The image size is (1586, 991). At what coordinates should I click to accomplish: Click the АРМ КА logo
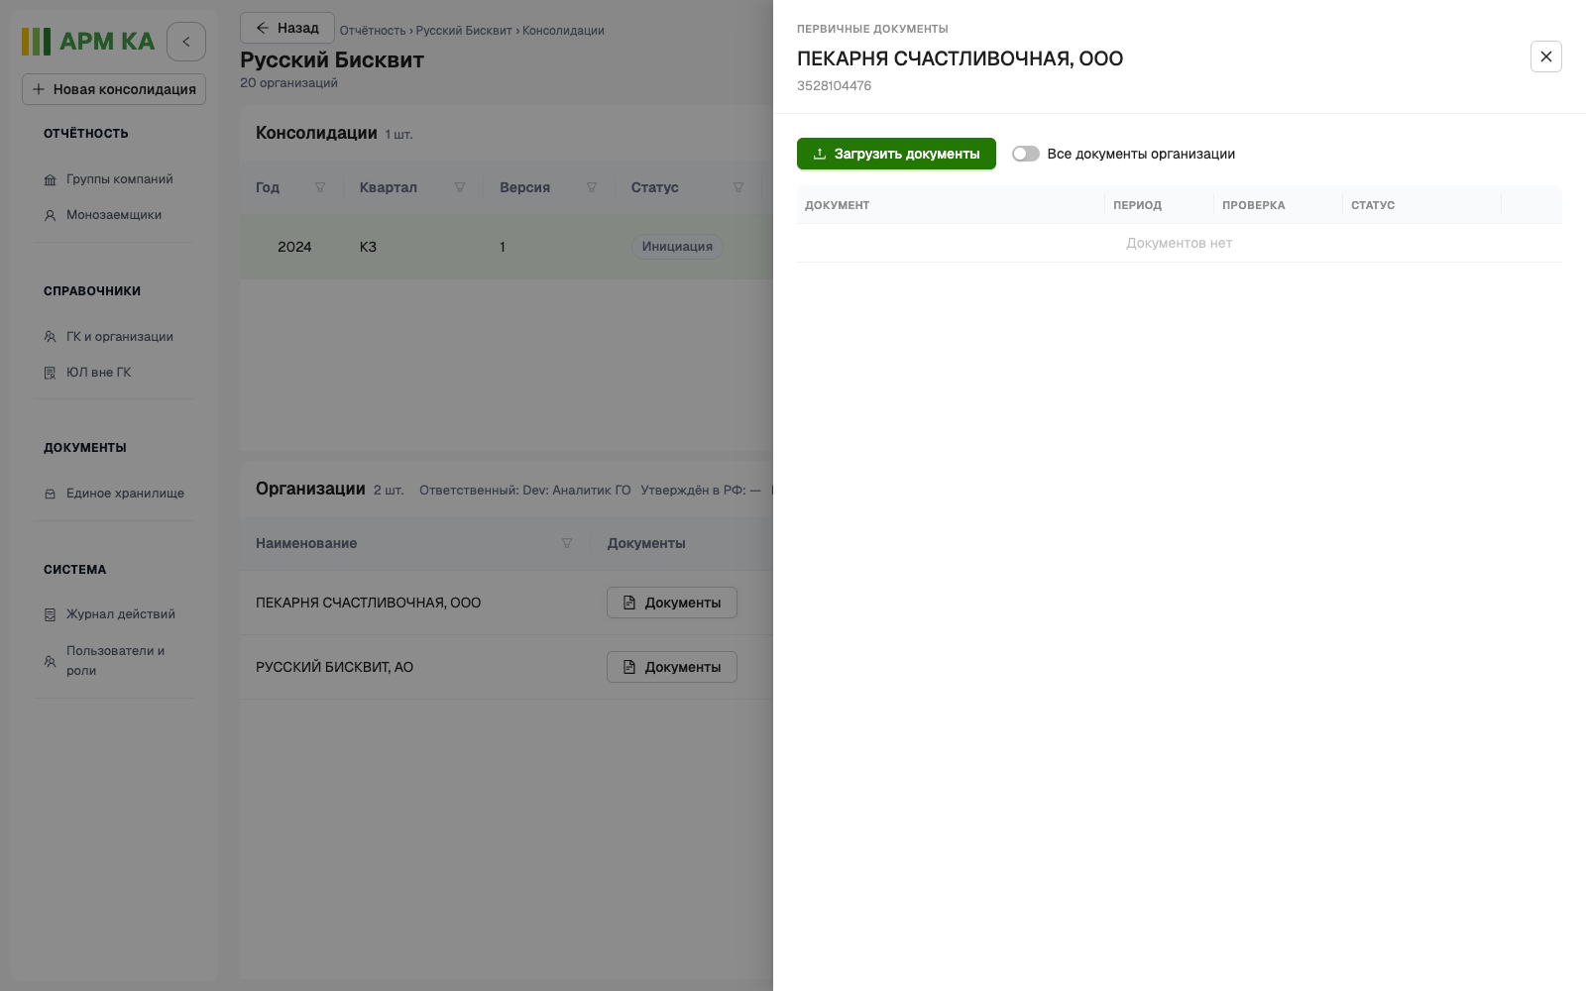coord(88,42)
